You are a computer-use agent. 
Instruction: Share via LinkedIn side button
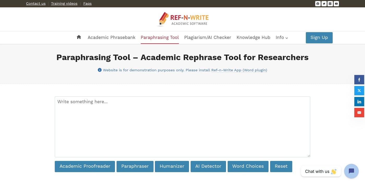[359, 102]
